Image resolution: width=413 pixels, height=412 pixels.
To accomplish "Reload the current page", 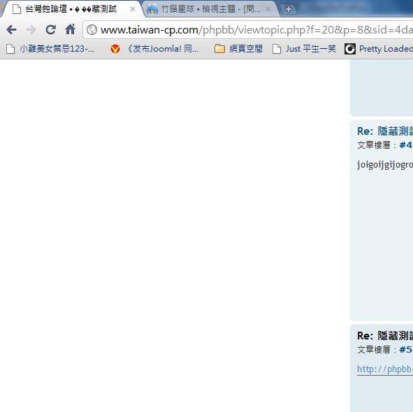I will click(x=50, y=30).
